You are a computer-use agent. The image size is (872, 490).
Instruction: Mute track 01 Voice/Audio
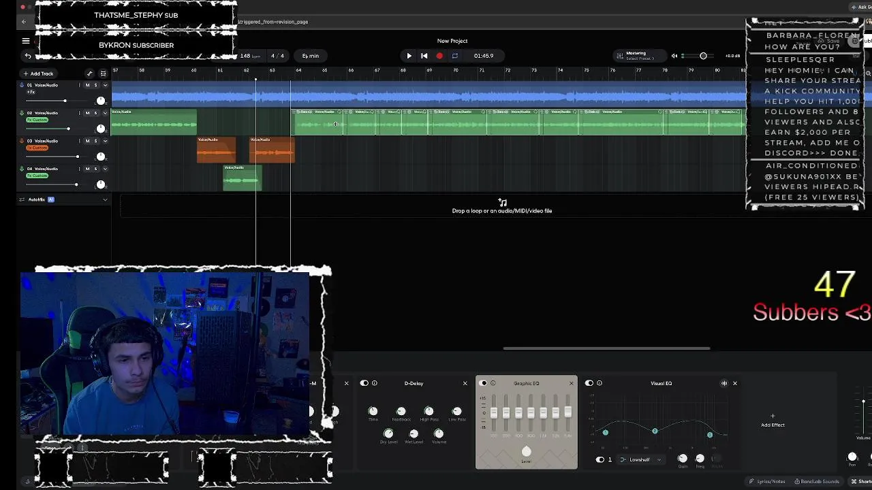[87, 85]
